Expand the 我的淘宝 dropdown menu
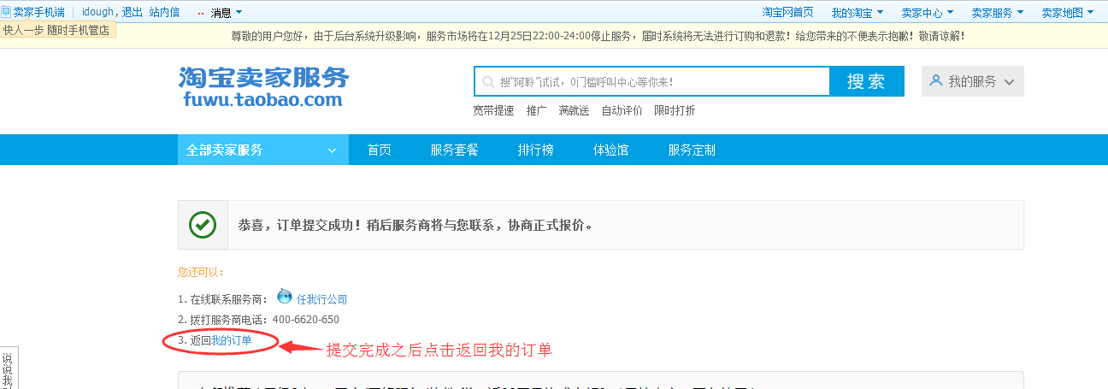 click(858, 12)
